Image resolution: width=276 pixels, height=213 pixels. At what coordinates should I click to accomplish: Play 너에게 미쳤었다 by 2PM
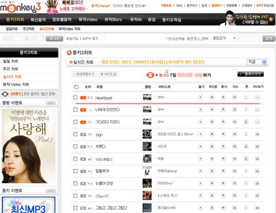pos(200,110)
